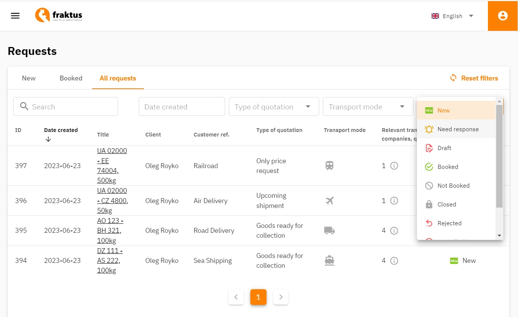Click the ID 397 cell
The width and height of the screenshot is (518, 317).
[x=21, y=165]
